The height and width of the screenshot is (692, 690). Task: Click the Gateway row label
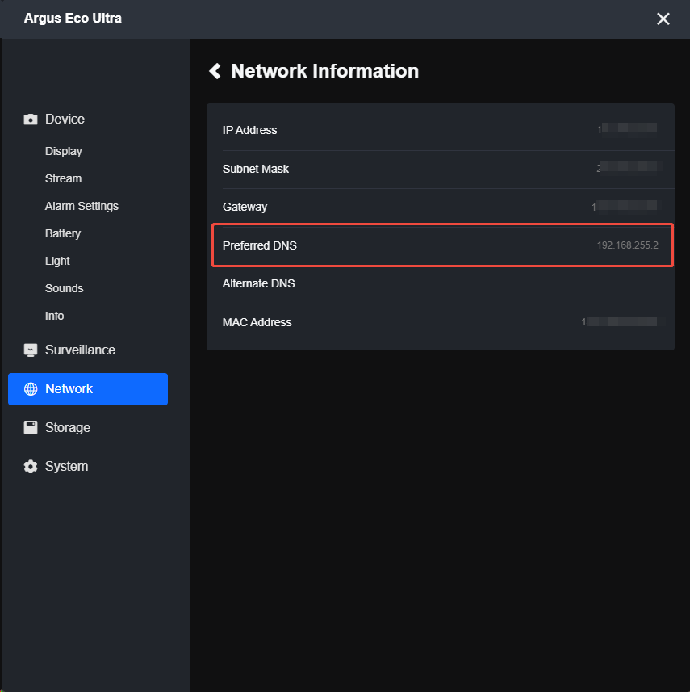click(245, 207)
